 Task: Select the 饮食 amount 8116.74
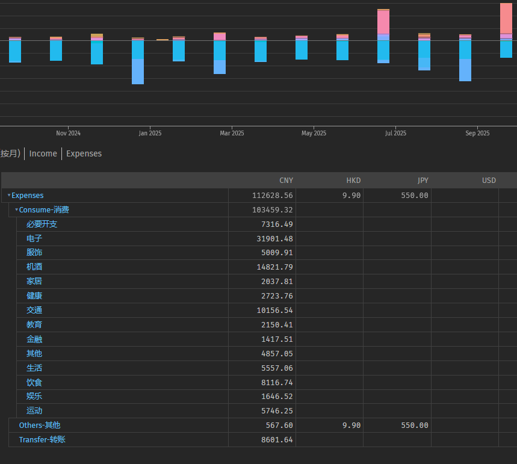click(277, 383)
